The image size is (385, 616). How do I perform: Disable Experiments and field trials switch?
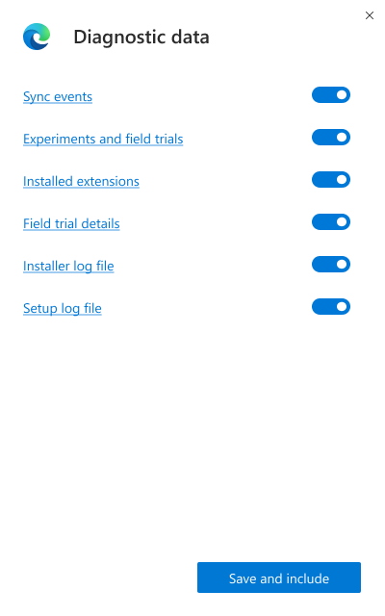tap(331, 138)
